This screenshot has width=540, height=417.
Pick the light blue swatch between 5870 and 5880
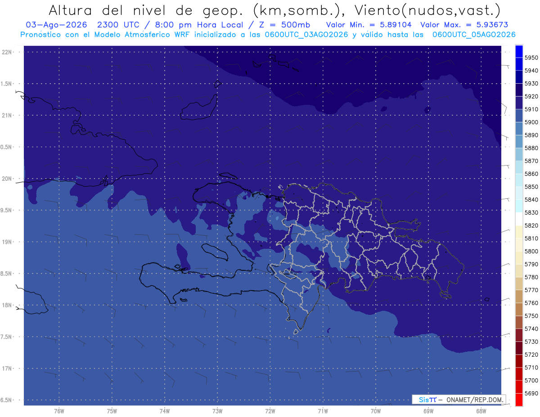coord(519,154)
